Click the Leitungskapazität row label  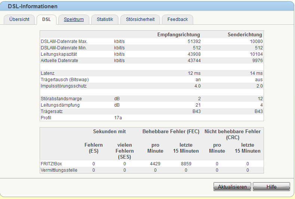[59, 54]
